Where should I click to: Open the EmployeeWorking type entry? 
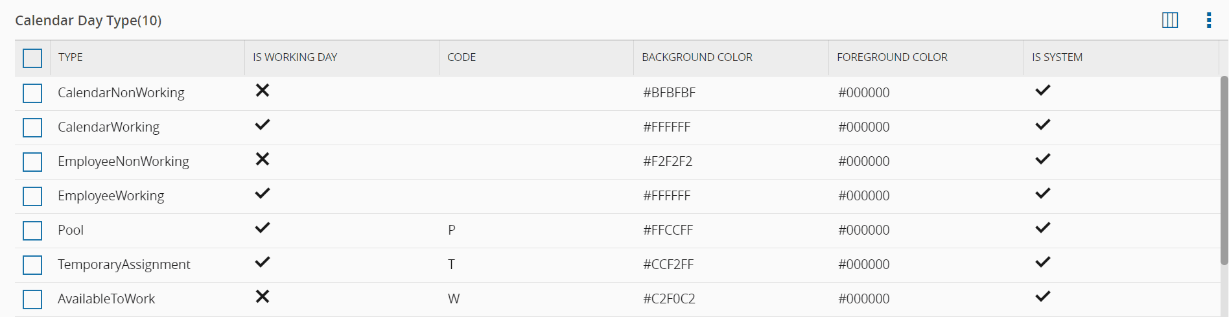pyautogui.click(x=111, y=196)
